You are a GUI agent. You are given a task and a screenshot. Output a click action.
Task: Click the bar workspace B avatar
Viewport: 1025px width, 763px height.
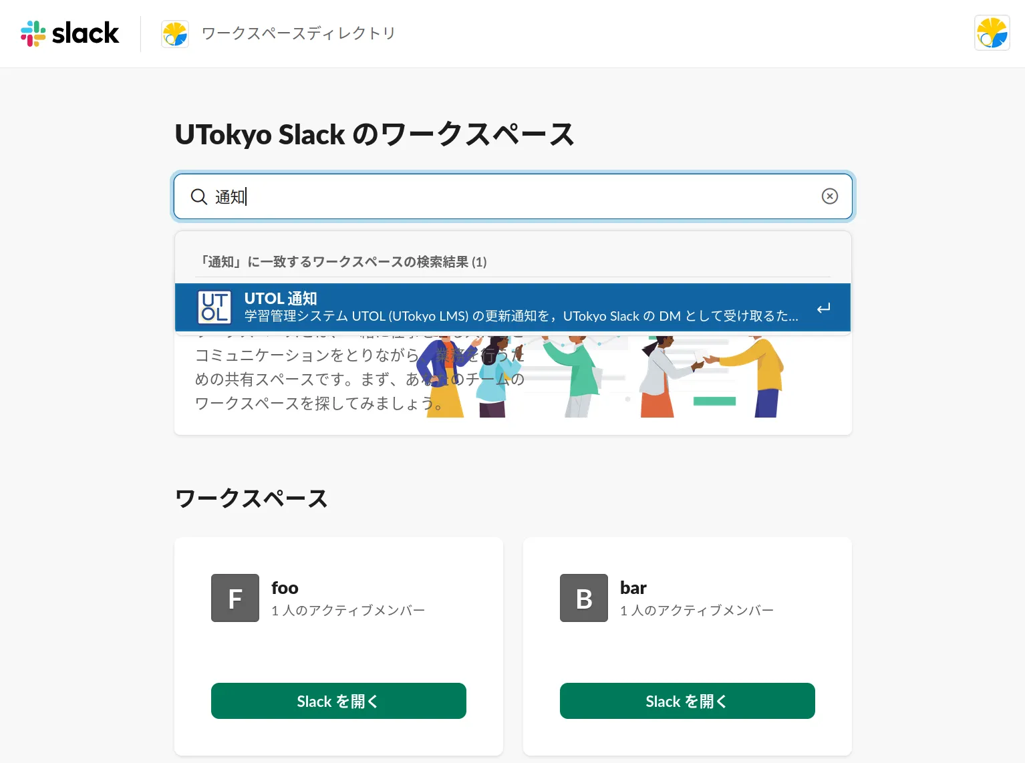(584, 598)
